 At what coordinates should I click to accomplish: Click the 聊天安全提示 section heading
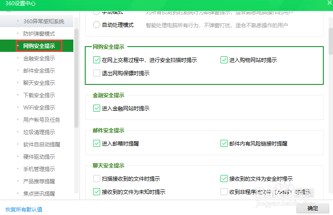109,165
